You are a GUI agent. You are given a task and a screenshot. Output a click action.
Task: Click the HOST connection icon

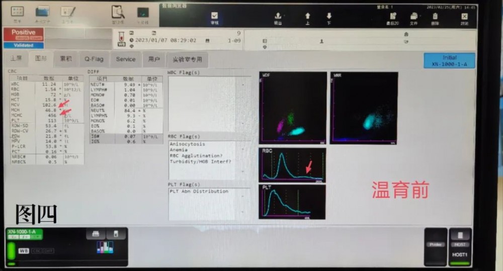click(x=460, y=236)
